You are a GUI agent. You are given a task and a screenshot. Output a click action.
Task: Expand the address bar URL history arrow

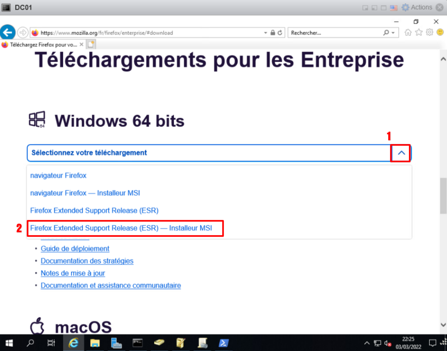[265, 33]
